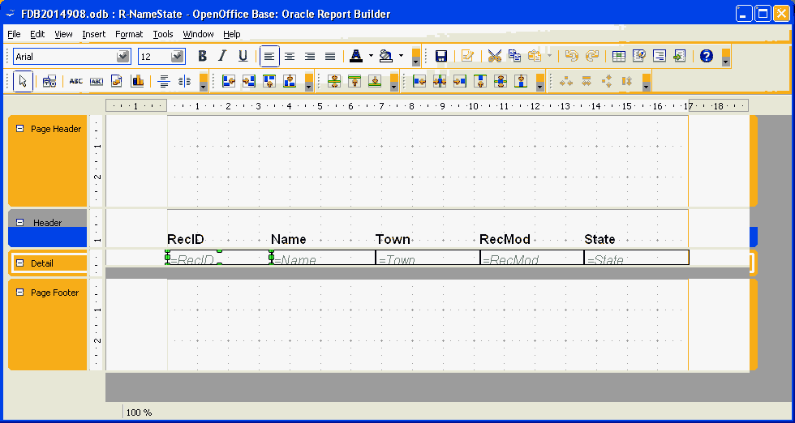Collapse the Detail section

pyautogui.click(x=20, y=263)
